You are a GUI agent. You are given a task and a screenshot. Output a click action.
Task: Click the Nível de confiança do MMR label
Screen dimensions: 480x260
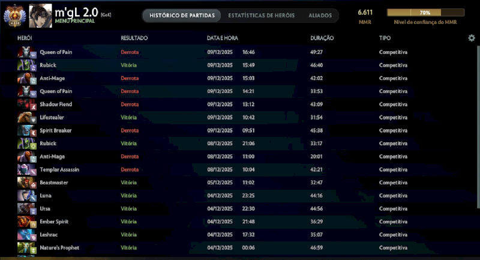click(x=425, y=22)
